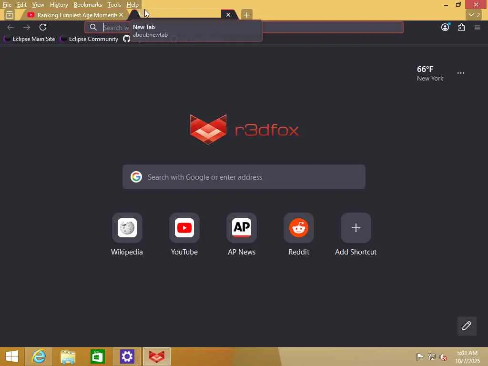This screenshot has width=488, height=366.
Task: Click the address bar search icon
Action: [93, 27]
